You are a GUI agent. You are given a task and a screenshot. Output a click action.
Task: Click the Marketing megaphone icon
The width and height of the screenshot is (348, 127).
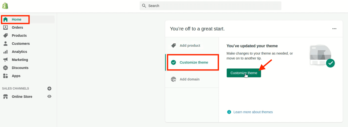click(x=5, y=60)
